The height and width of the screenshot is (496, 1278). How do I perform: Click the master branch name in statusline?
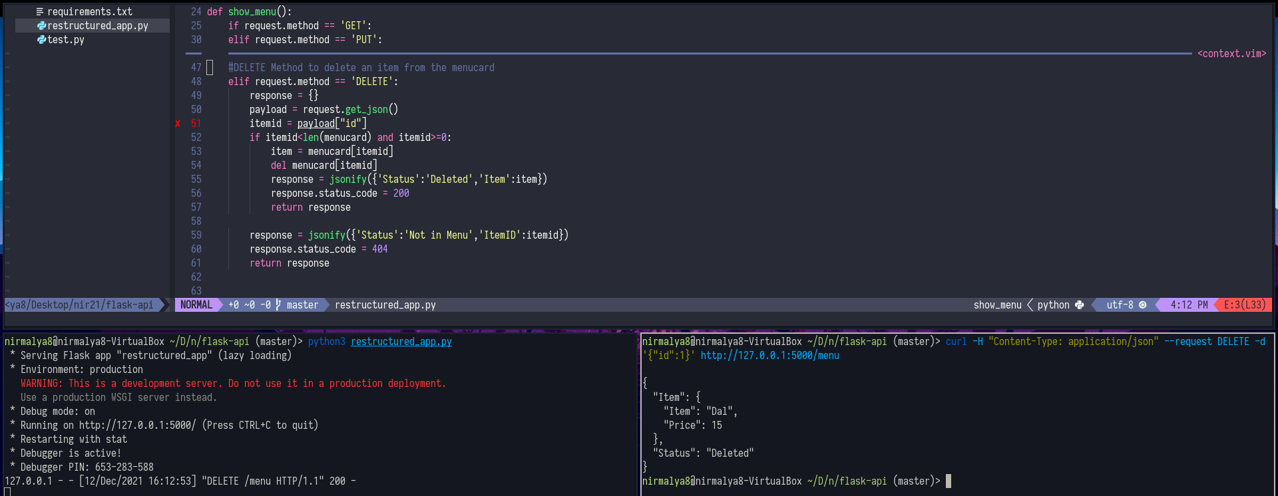[303, 305]
